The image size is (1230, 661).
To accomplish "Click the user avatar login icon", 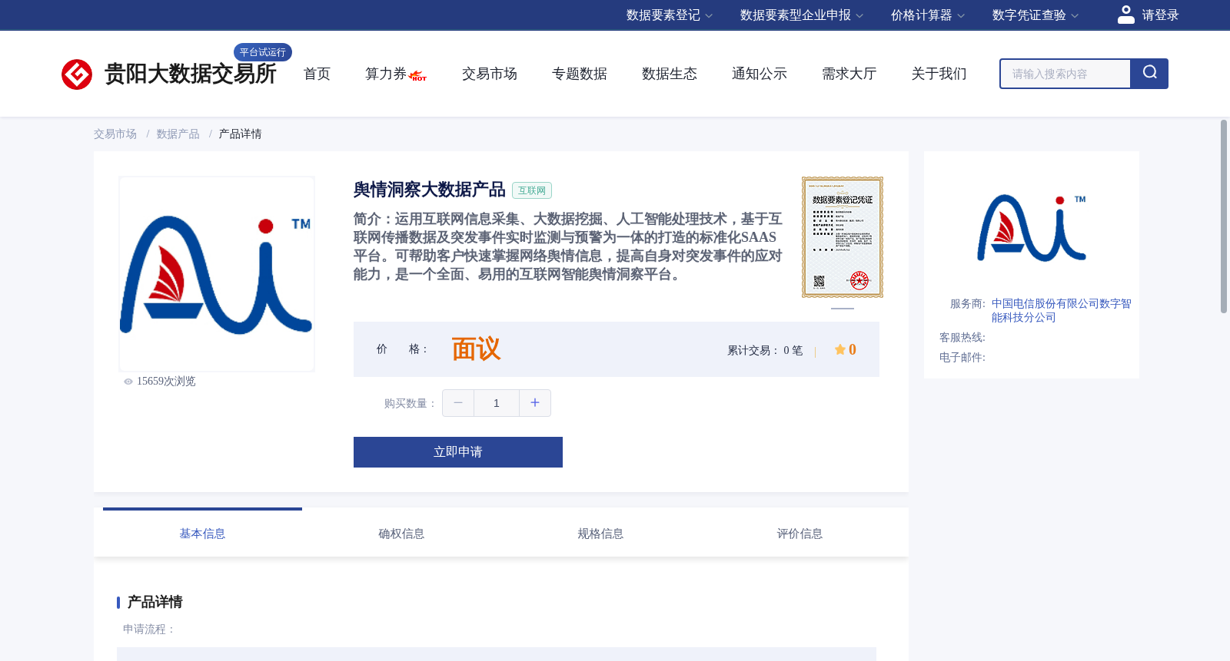I will [x=1126, y=15].
